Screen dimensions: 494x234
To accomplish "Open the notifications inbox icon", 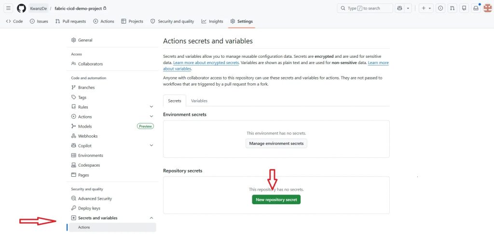I will coord(475,8).
